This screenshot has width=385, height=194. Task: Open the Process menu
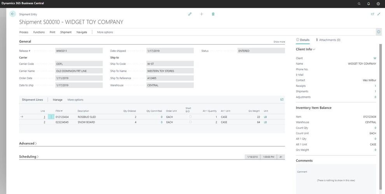[24, 32]
